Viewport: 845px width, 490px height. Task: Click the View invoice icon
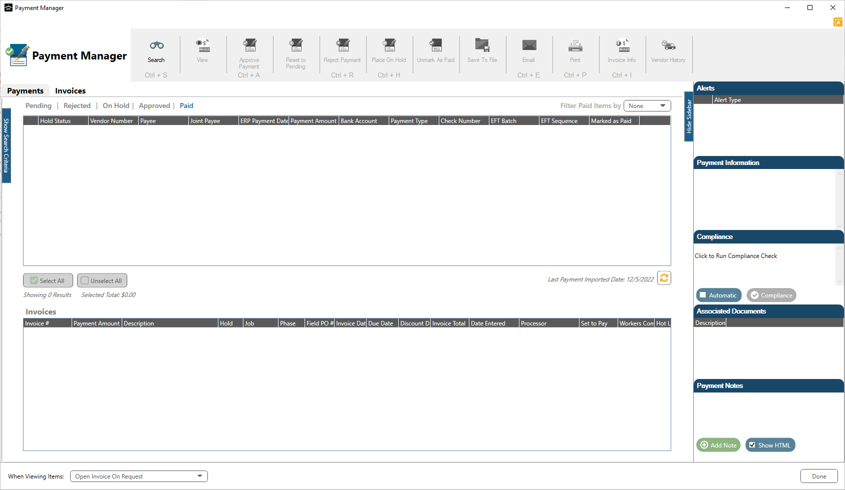[203, 45]
